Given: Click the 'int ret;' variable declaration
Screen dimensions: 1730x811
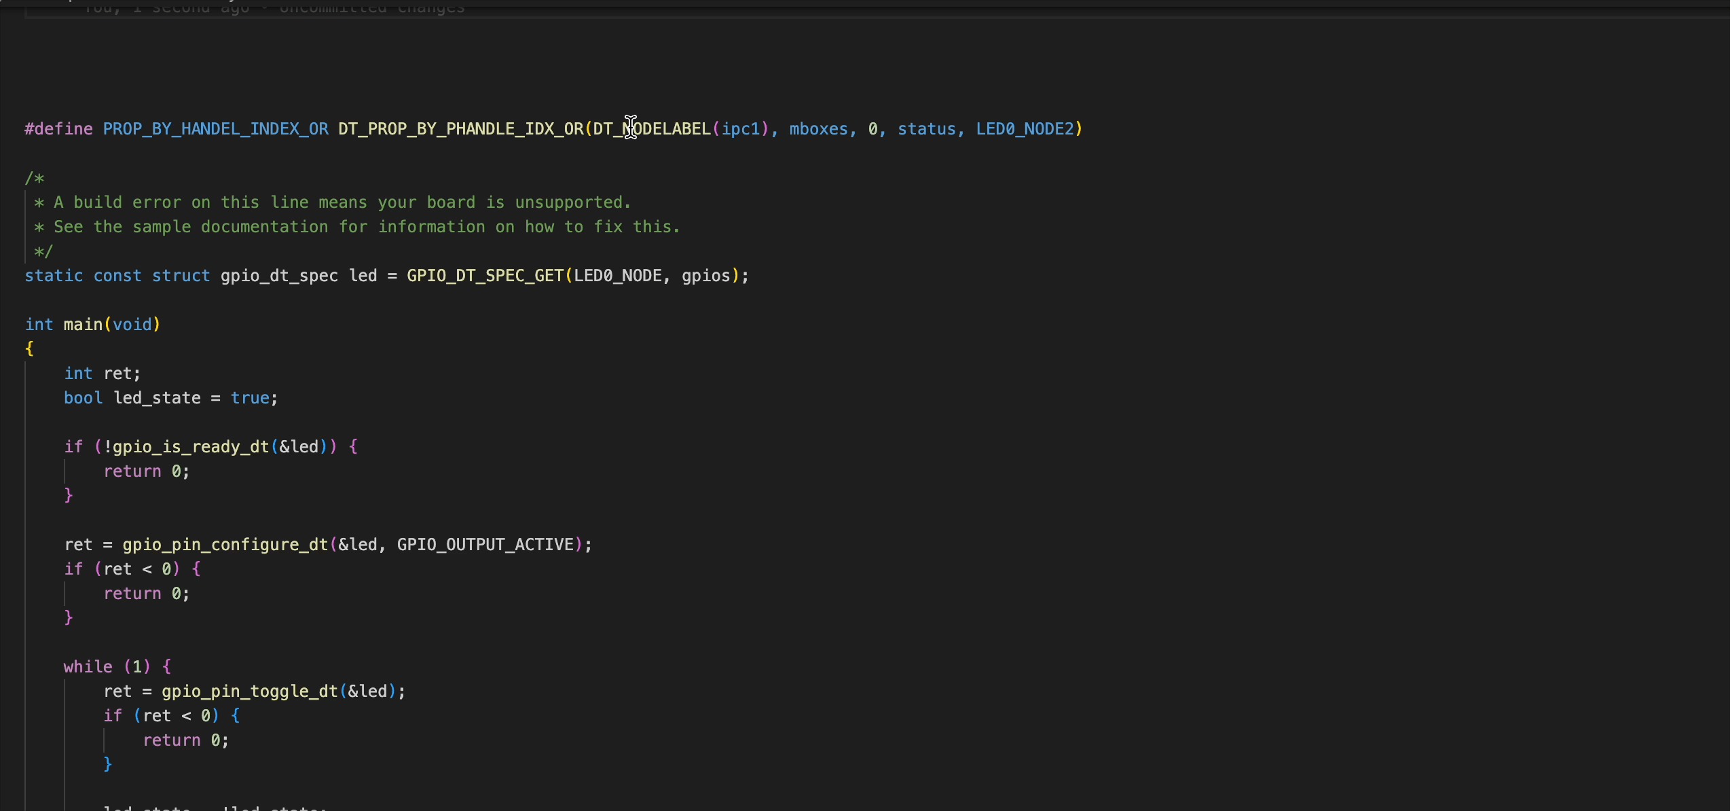Looking at the screenshot, I should coord(102,374).
